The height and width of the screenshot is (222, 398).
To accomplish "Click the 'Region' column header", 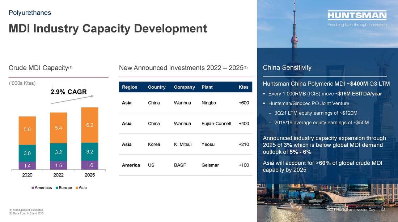I will pos(130,87).
